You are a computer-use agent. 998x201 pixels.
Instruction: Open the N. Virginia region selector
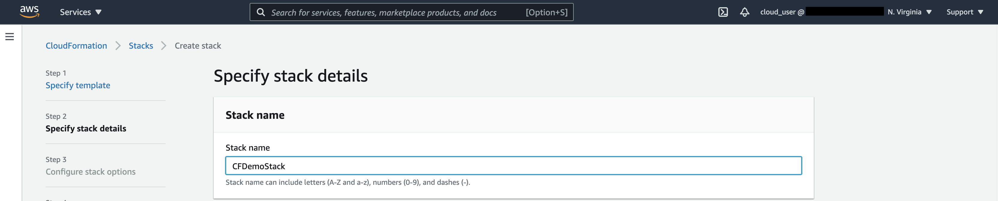(909, 12)
